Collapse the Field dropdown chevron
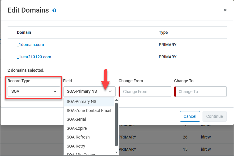 click(110, 91)
